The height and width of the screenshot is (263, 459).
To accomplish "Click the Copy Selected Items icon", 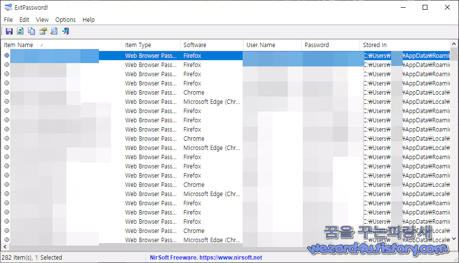I will (x=32, y=31).
